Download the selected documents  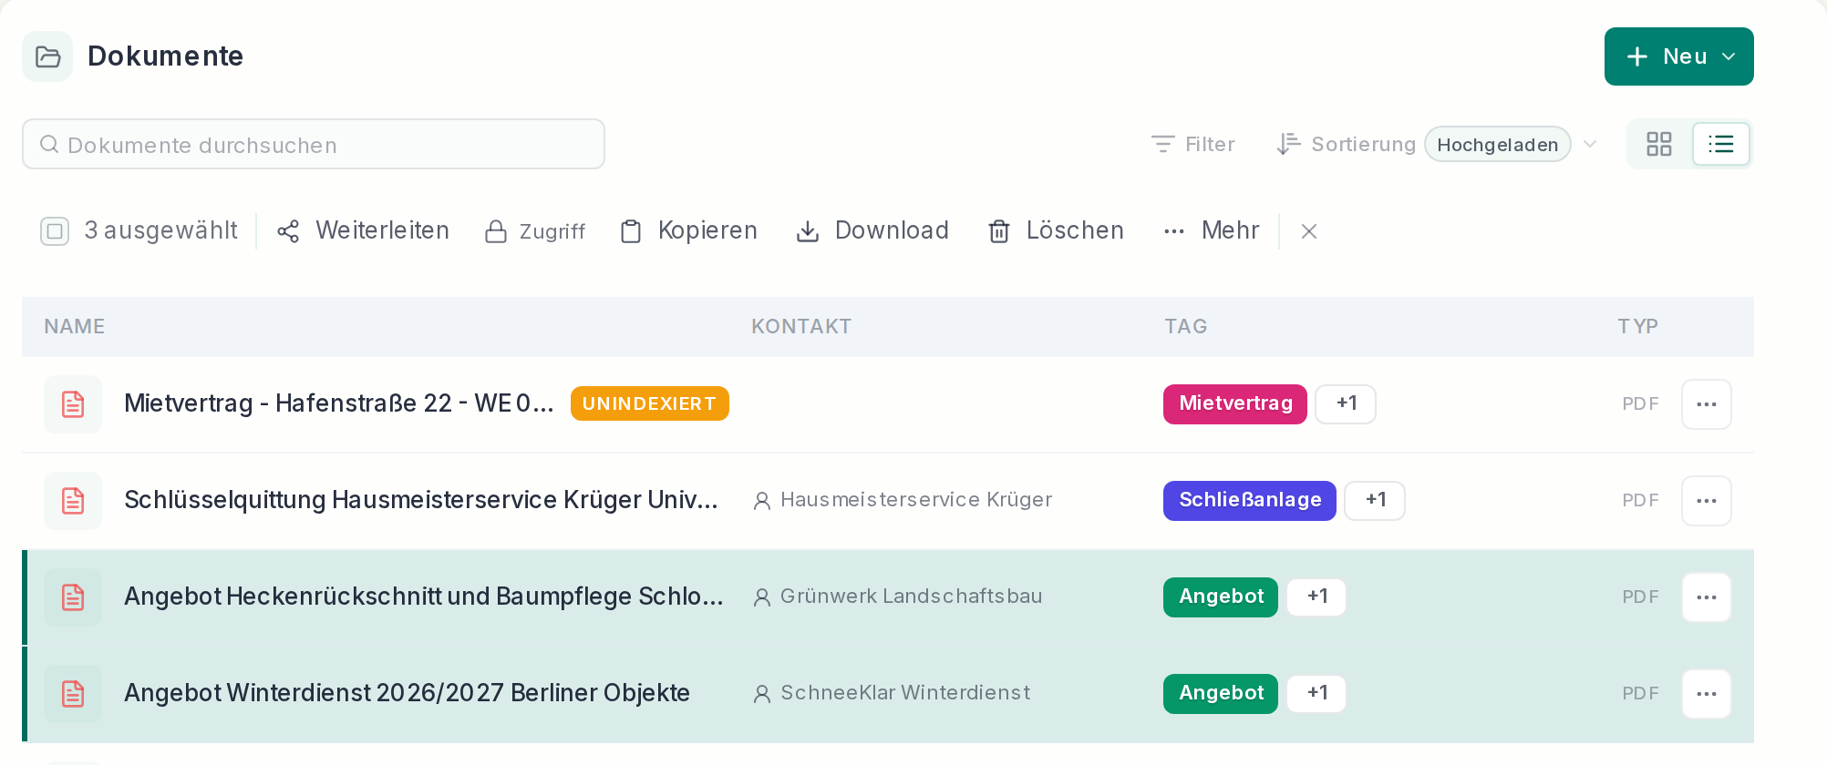tap(872, 231)
